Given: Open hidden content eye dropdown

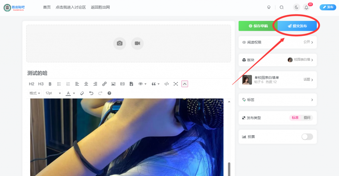Looking at the screenshot, I should tap(142, 84).
